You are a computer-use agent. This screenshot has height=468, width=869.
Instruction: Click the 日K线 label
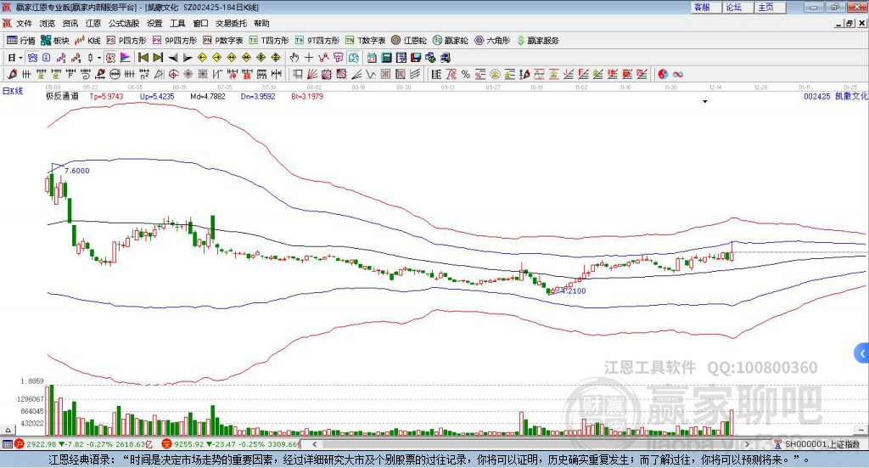13,91
